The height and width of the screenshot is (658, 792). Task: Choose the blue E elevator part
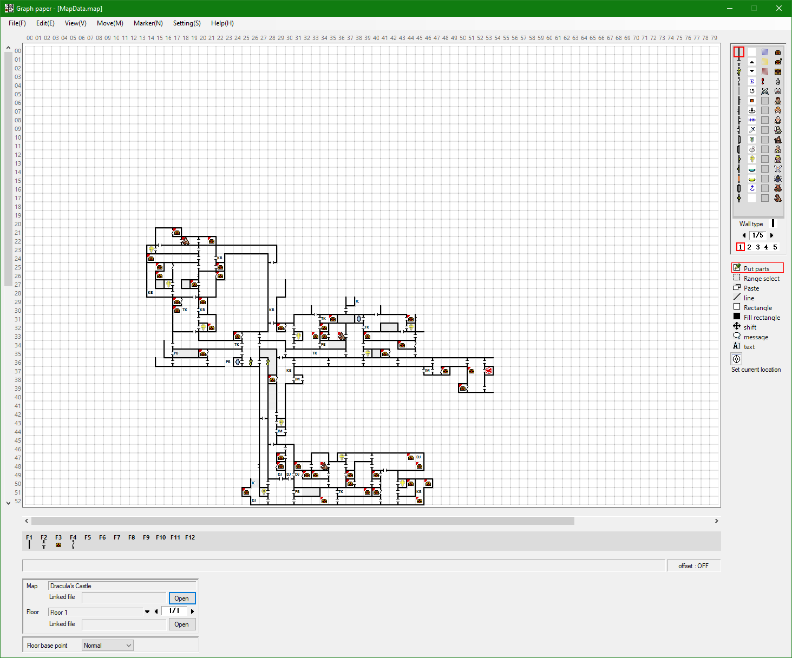(x=752, y=81)
